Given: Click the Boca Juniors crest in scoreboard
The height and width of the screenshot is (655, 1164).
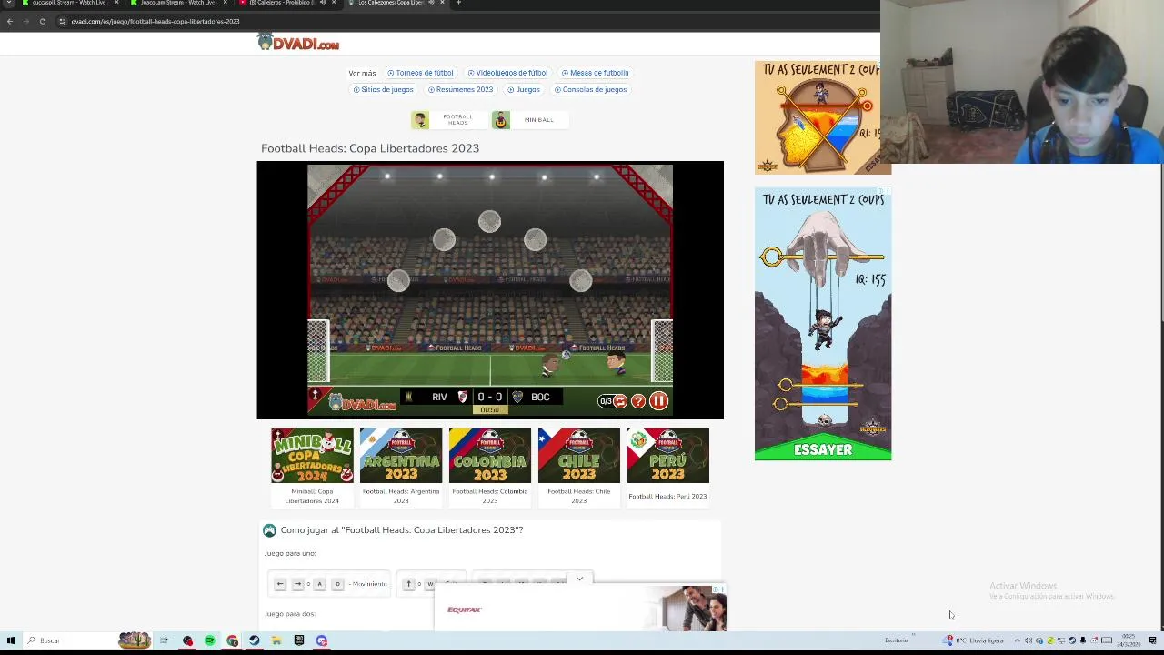Looking at the screenshot, I should click(x=517, y=397).
